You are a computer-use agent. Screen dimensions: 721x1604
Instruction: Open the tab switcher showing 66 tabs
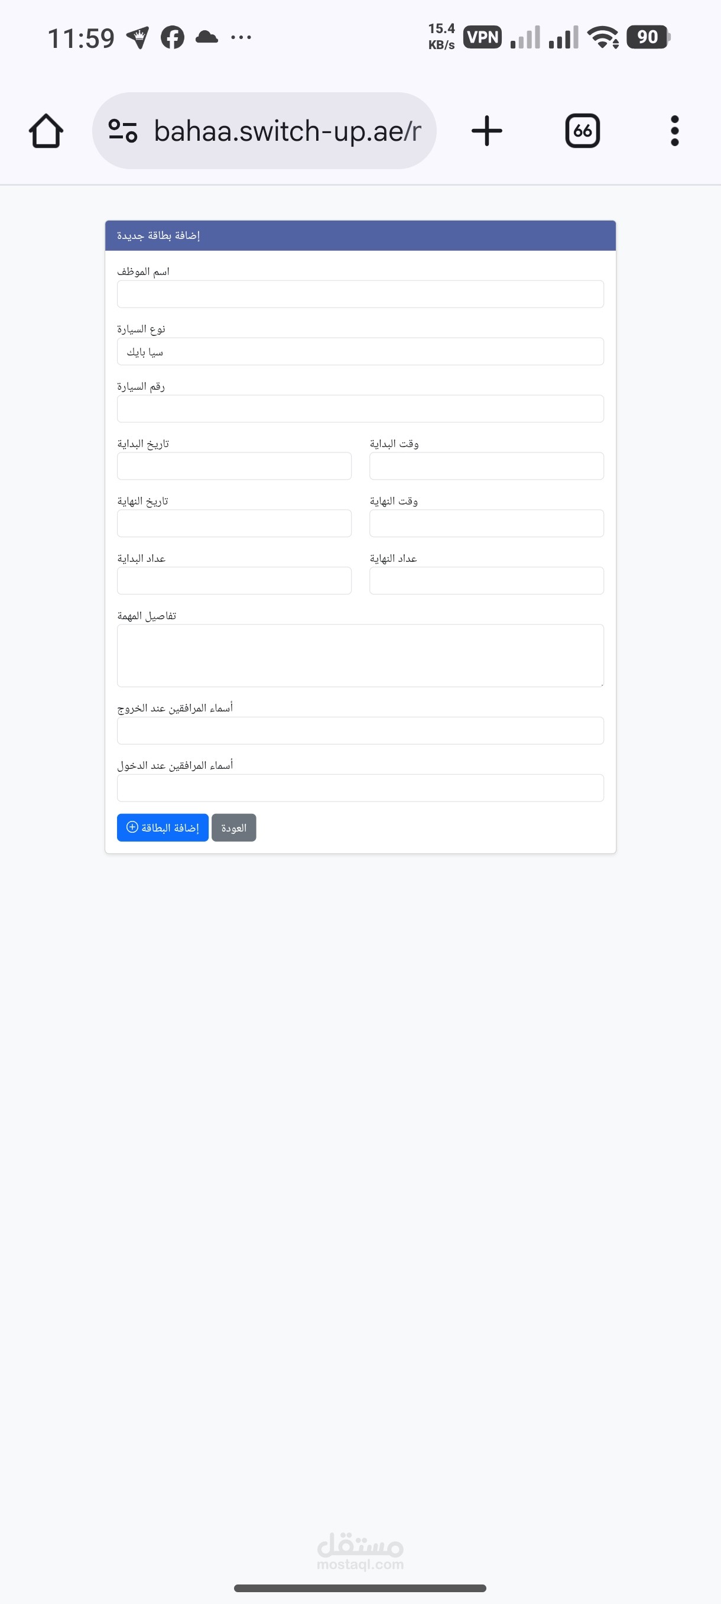582,131
